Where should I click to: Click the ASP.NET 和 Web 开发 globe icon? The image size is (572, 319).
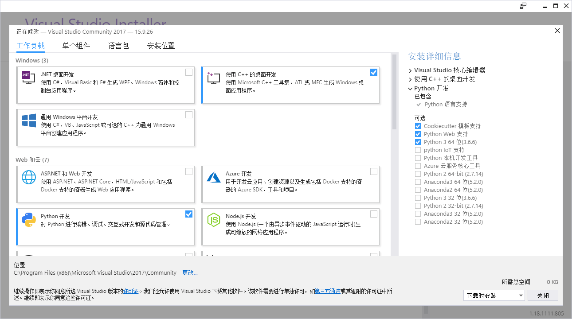click(28, 177)
